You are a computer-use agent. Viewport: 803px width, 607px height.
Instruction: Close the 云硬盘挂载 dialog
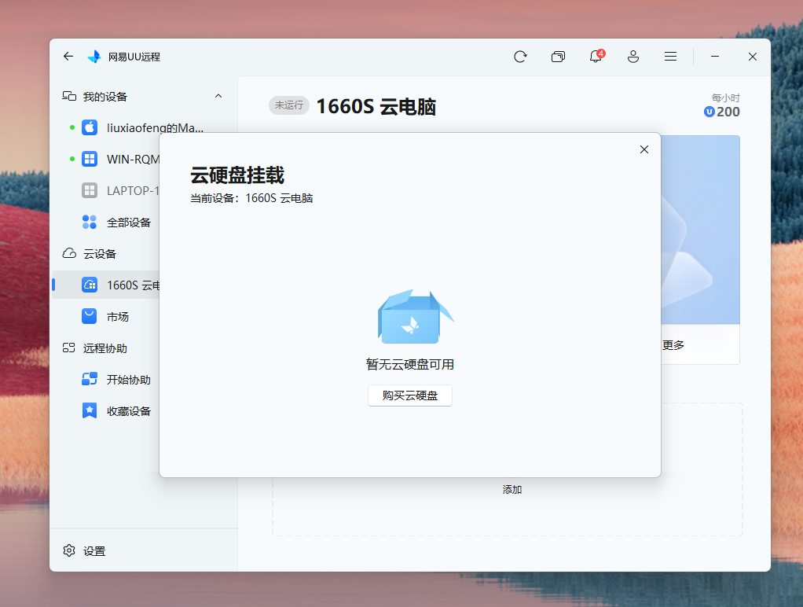[x=644, y=149]
